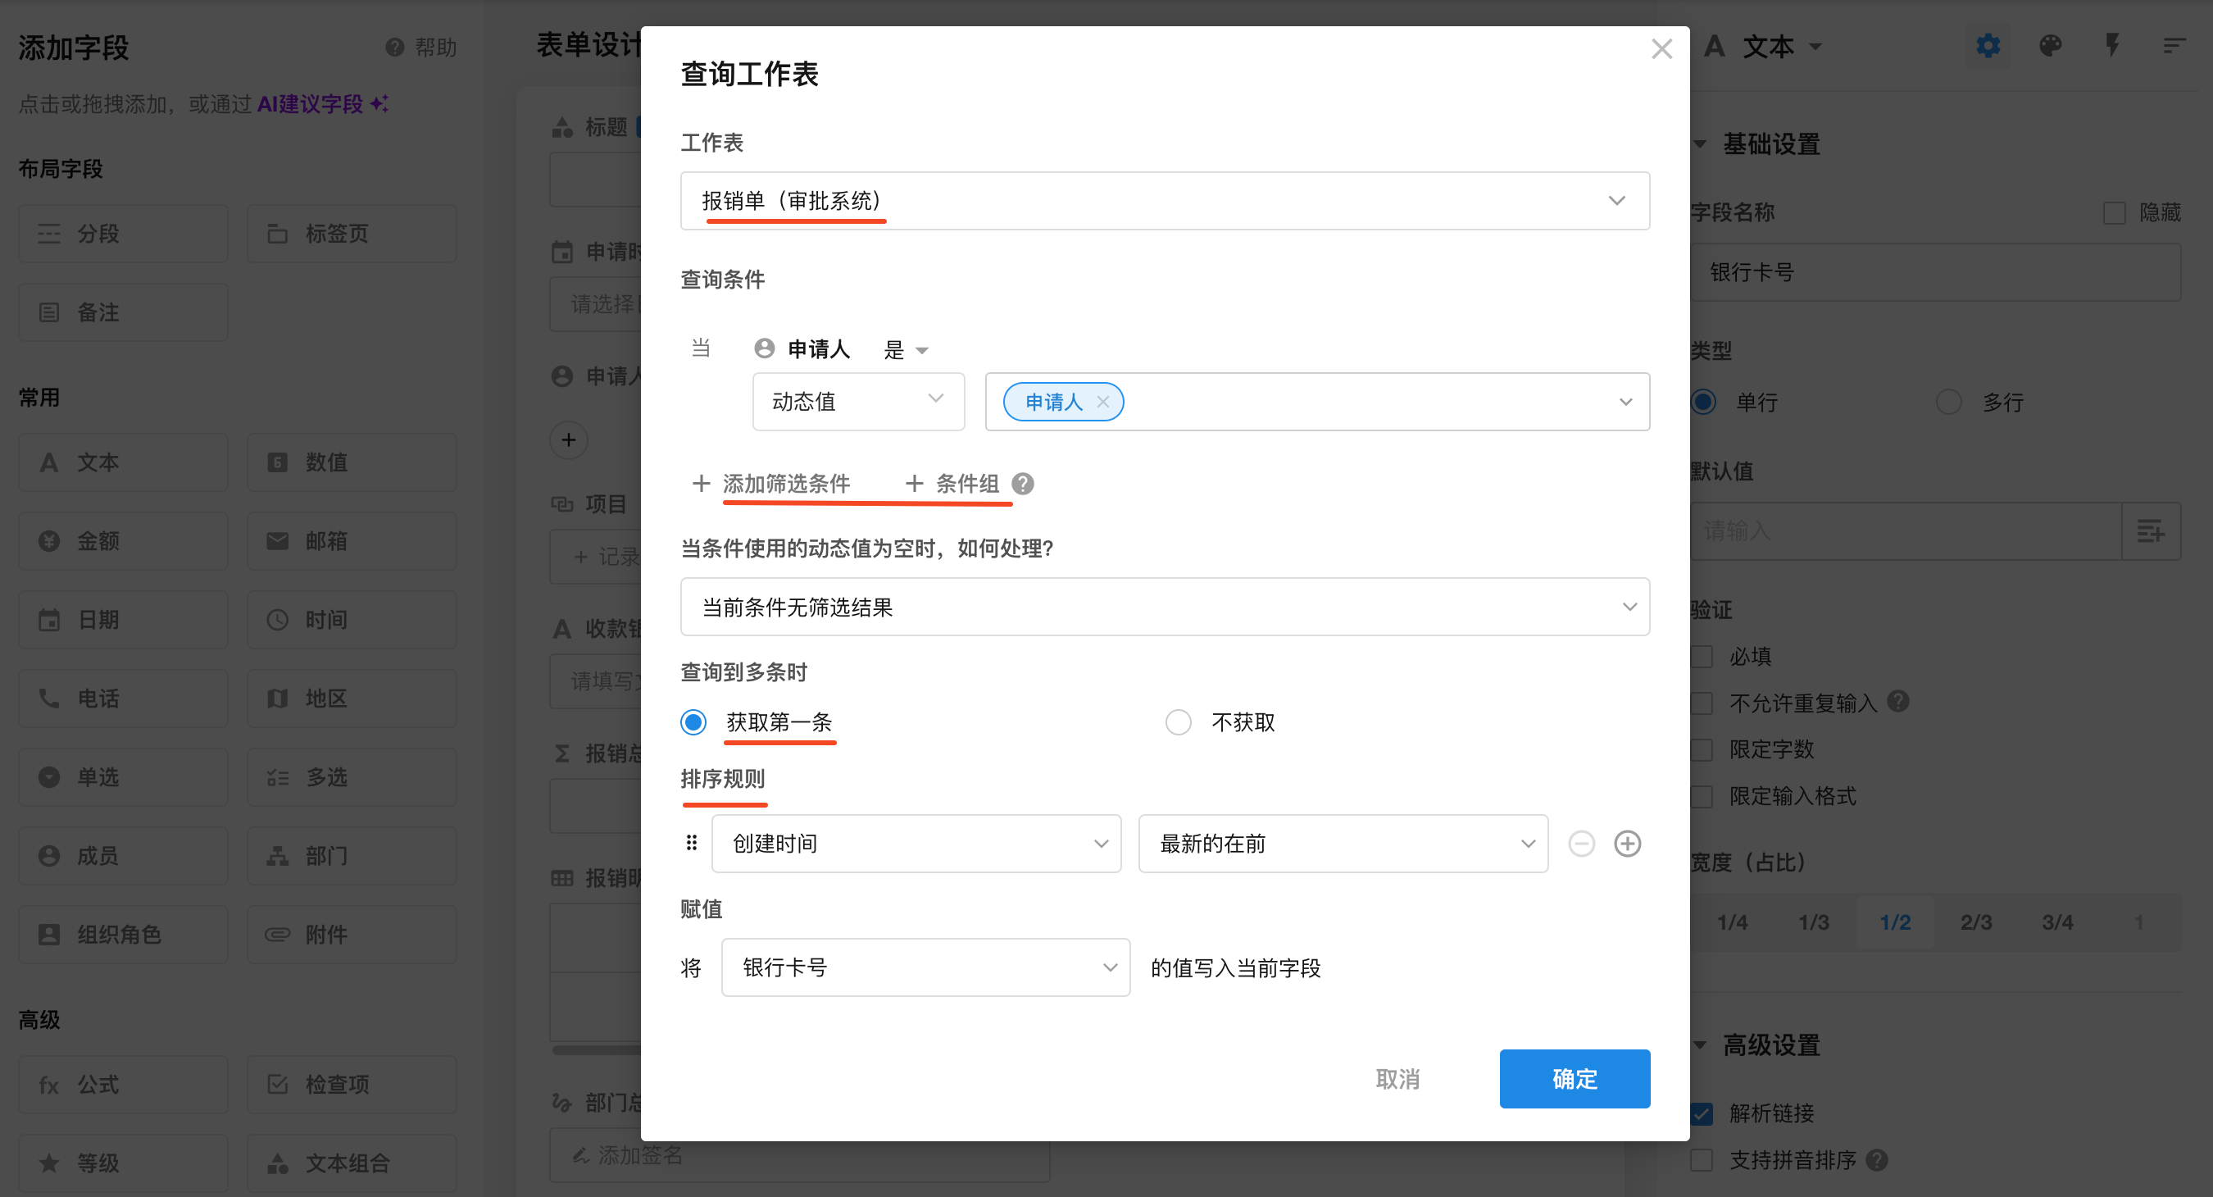Viewport: 2213px width, 1197px height.
Task: Click the 确定 button
Action: click(x=1574, y=1078)
